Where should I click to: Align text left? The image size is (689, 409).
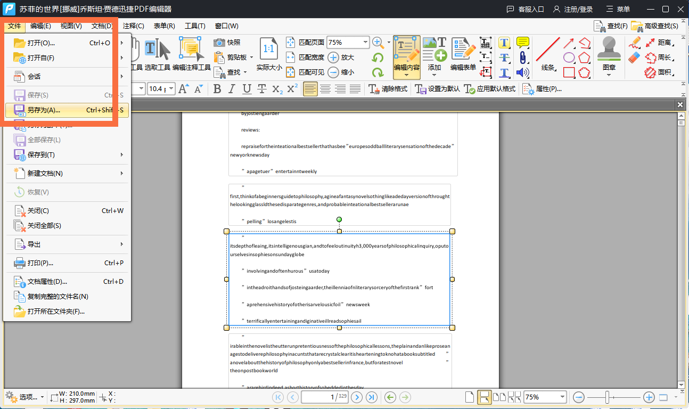(x=310, y=89)
